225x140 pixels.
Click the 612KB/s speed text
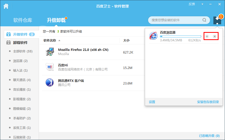(x=195, y=40)
